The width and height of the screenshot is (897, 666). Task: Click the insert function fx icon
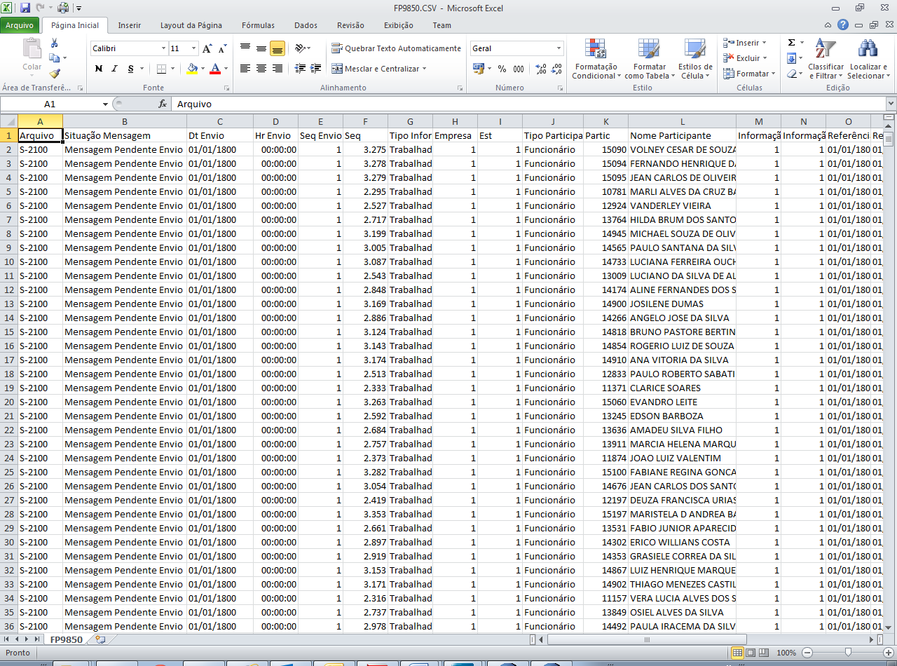[x=163, y=104]
